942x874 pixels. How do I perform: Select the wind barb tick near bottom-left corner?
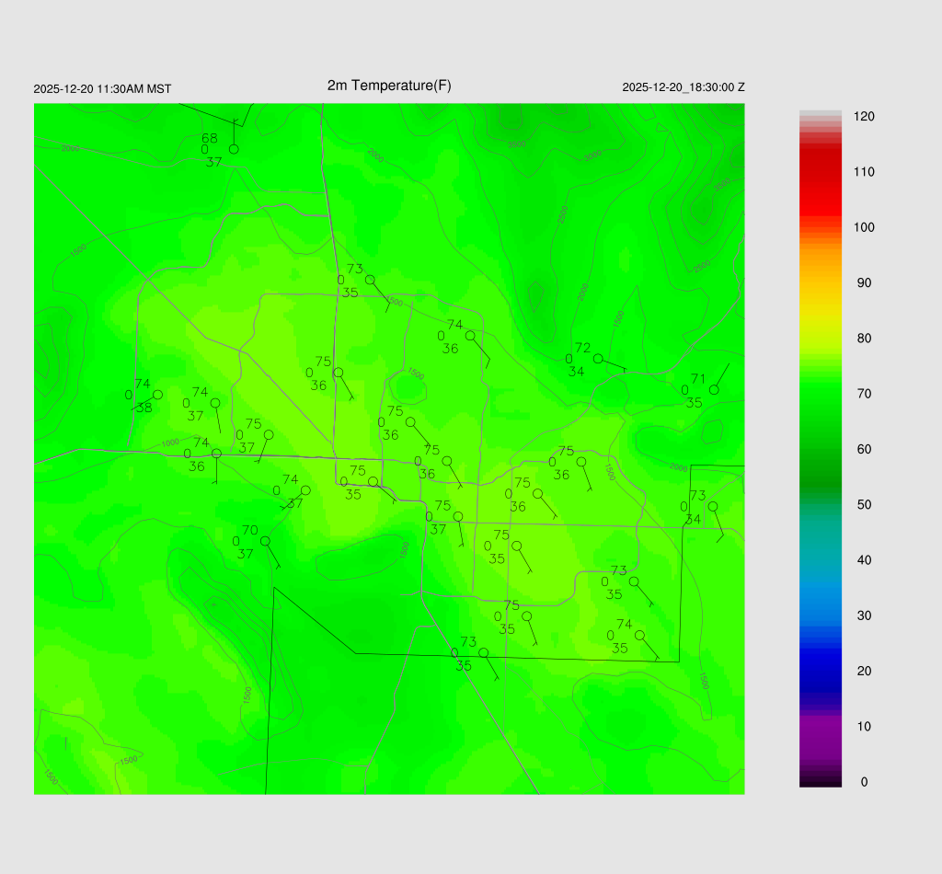click(65, 742)
